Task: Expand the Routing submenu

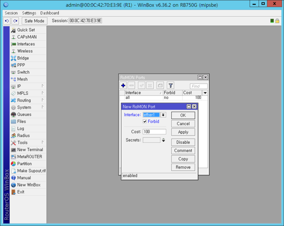Action: tap(28, 100)
